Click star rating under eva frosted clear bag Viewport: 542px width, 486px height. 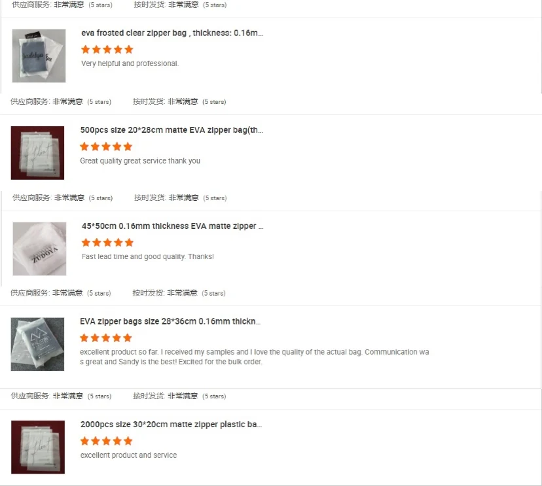[107, 50]
